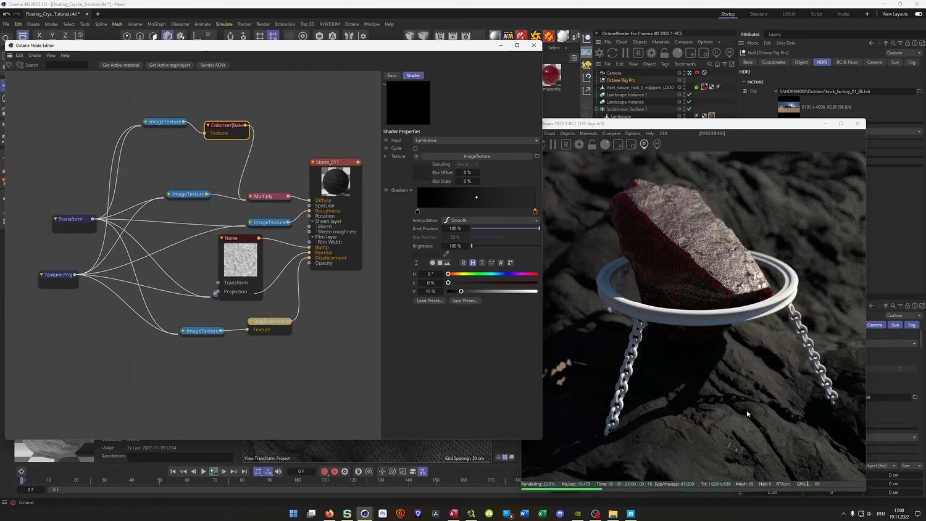926x521 pixels.
Task: Toggle the Gradient animation dot
Action: pyautogui.click(x=386, y=190)
